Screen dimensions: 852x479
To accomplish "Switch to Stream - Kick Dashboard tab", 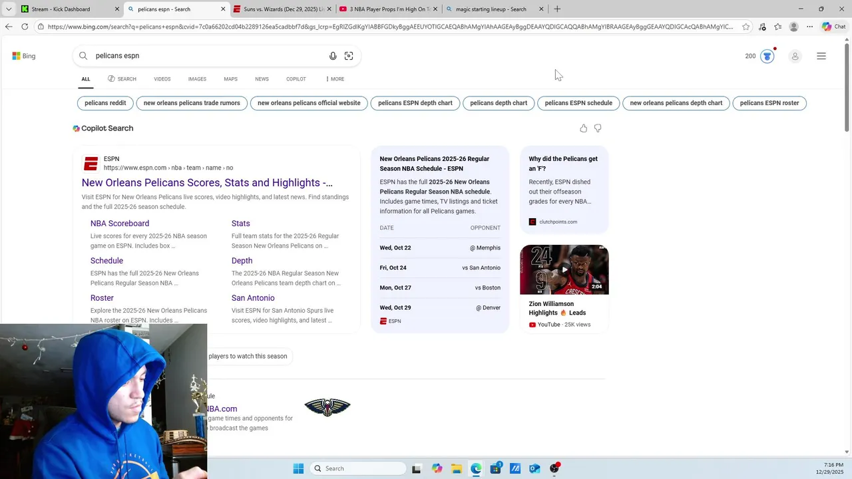I will tap(70, 9).
